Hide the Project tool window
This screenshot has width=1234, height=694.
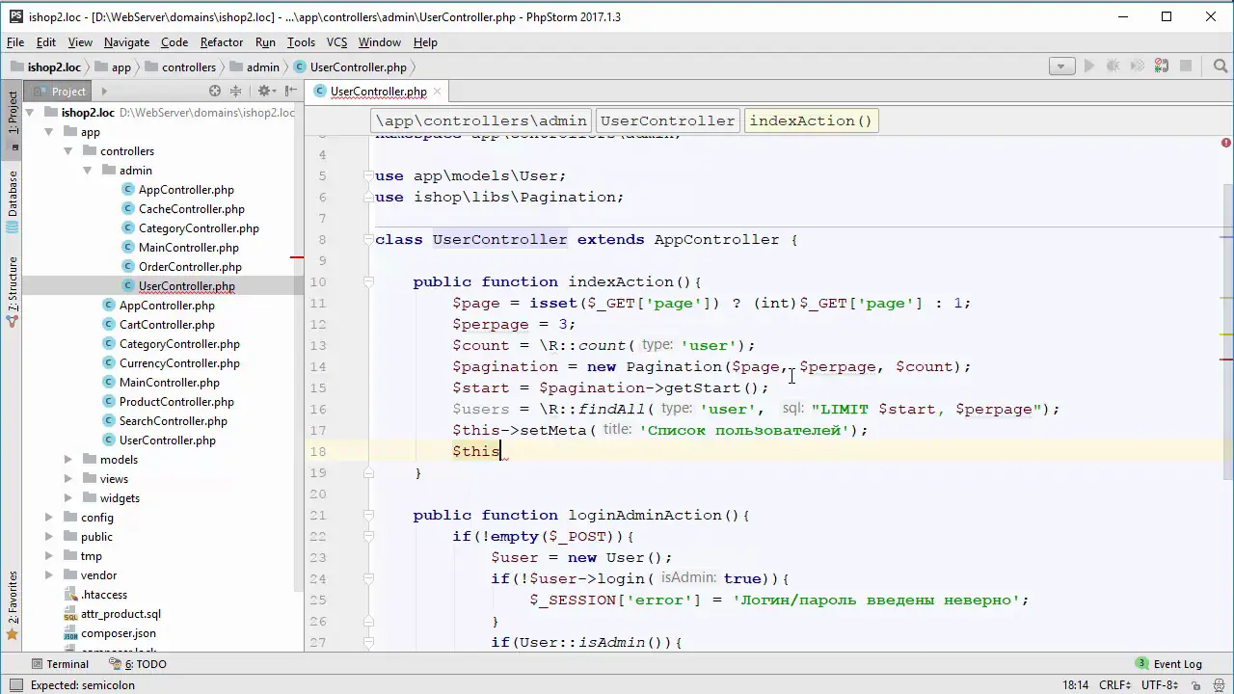tap(289, 91)
